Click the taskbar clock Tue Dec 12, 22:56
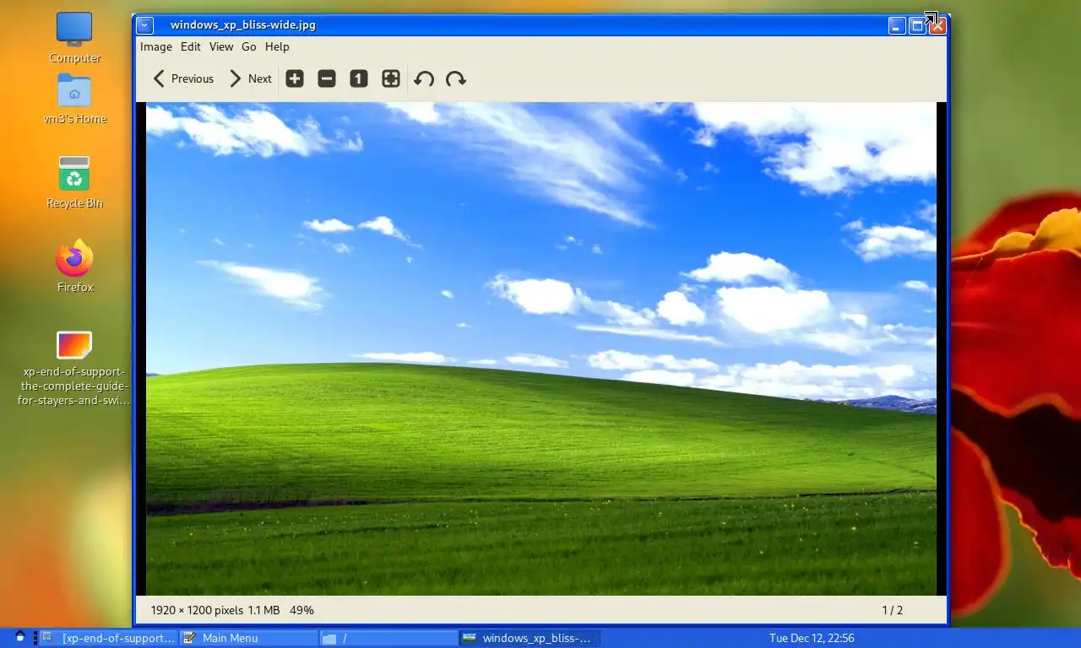This screenshot has height=648, width=1081. [812, 638]
